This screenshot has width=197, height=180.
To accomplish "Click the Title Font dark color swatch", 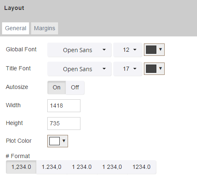I will (x=151, y=69).
